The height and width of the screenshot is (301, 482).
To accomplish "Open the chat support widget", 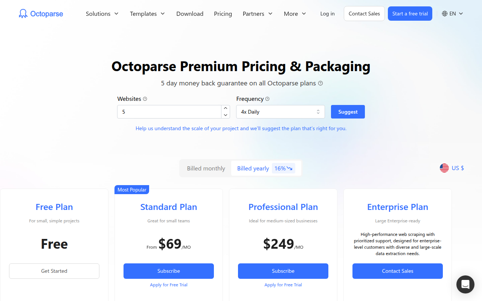I will click(465, 284).
